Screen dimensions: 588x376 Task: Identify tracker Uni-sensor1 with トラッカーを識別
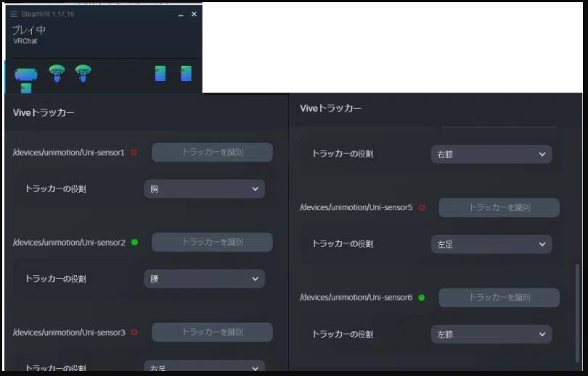coord(212,152)
